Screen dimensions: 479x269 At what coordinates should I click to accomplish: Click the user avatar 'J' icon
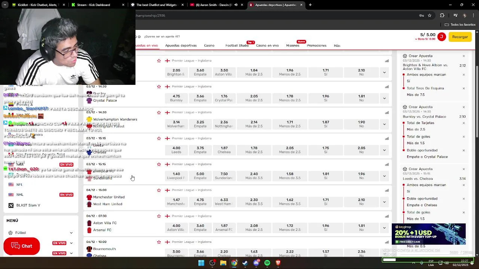pyautogui.click(x=442, y=37)
